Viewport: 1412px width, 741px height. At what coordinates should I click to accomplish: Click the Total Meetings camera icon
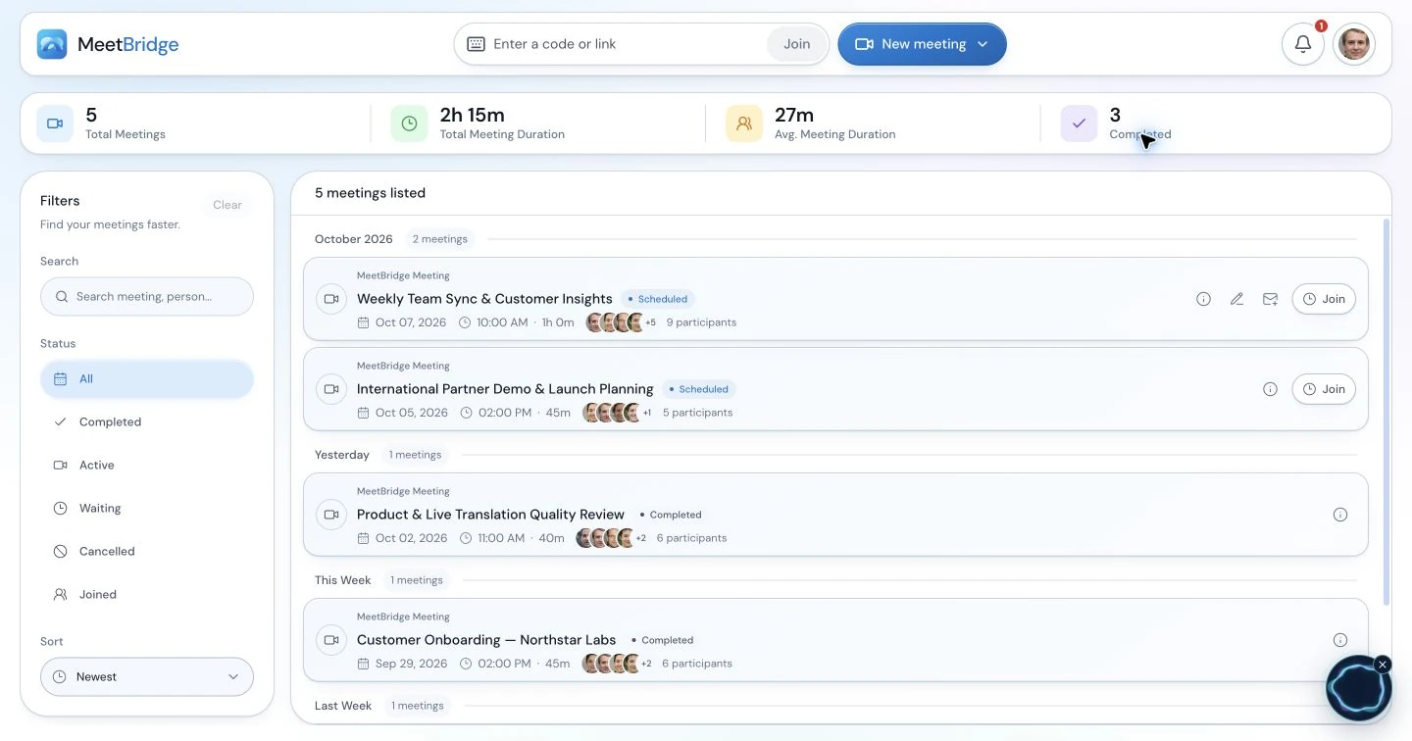pos(55,123)
